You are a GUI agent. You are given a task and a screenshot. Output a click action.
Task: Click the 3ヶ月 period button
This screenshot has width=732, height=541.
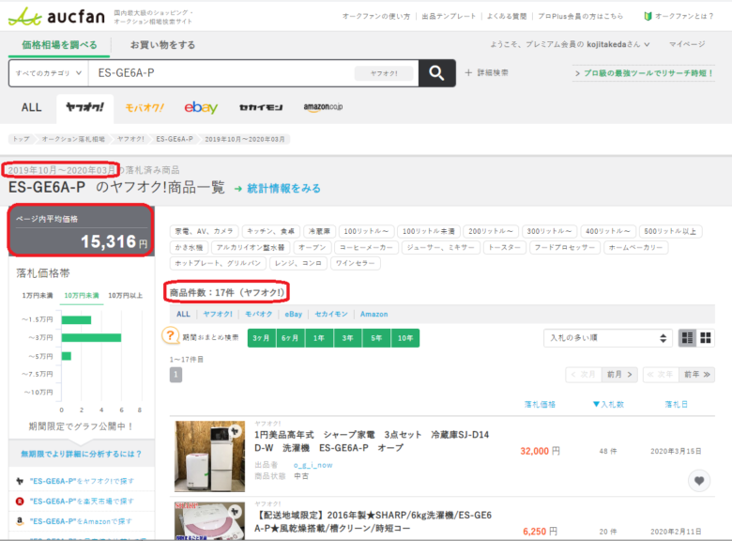[x=262, y=338]
